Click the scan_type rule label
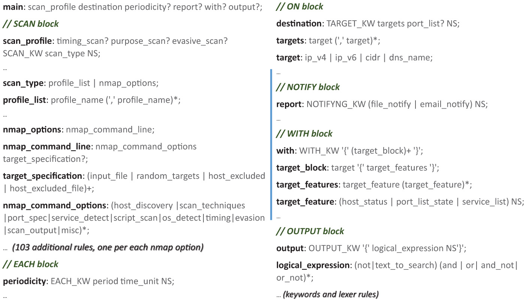This screenshot has width=526, height=302. click(x=23, y=83)
